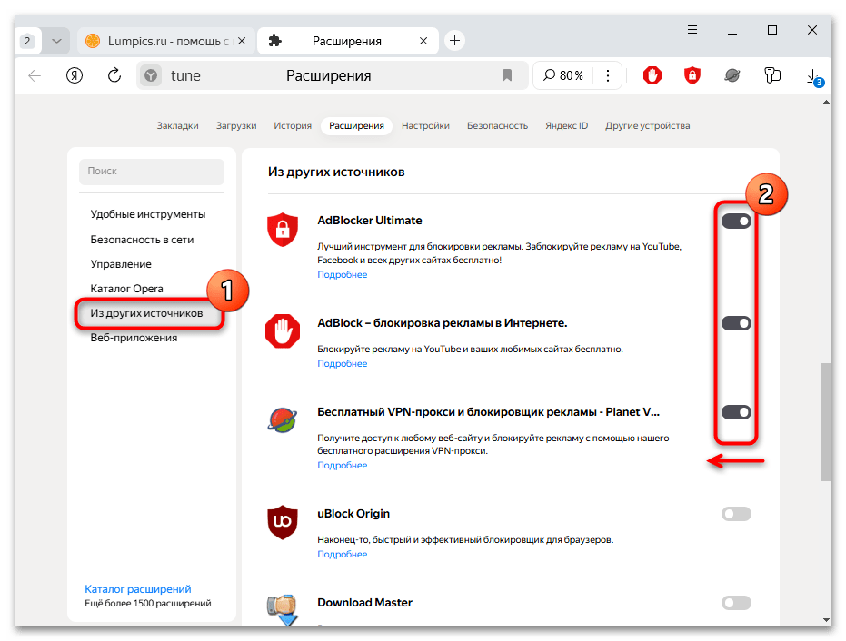Jump to Управление category
This screenshot has width=846, height=641.
[x=121, y=264]
